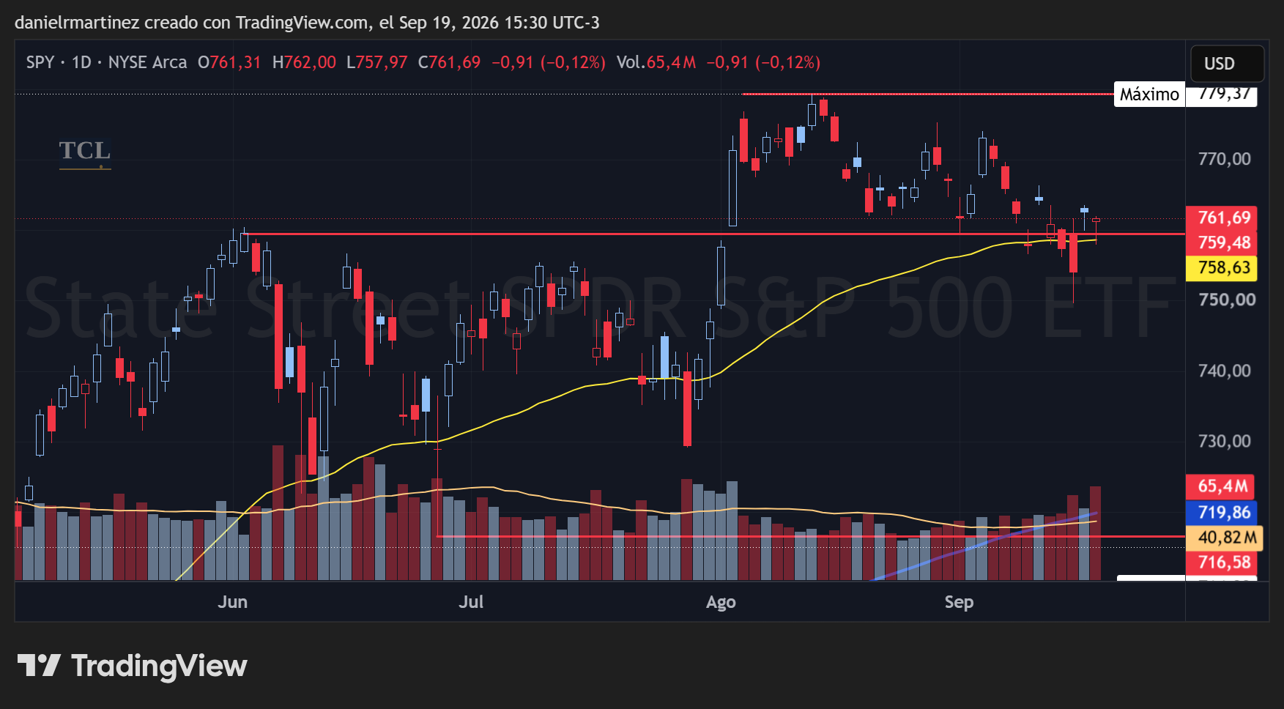Screen dimensions: 1284x709
Task: Click the SPY symbol name in legend
Action: (x=40, y=62)
